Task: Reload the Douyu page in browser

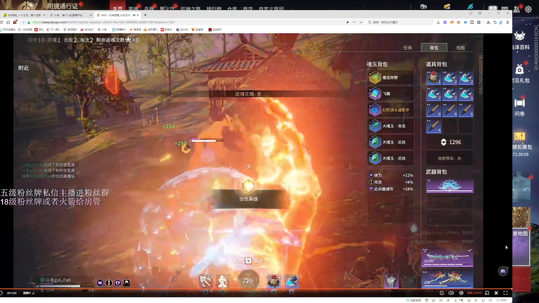Action: point(2,22)
